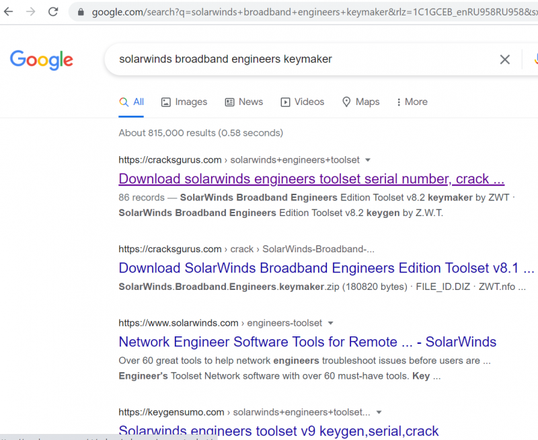Open the Images search tab
This screenshot has width=538, height=440.
(184, 102)
